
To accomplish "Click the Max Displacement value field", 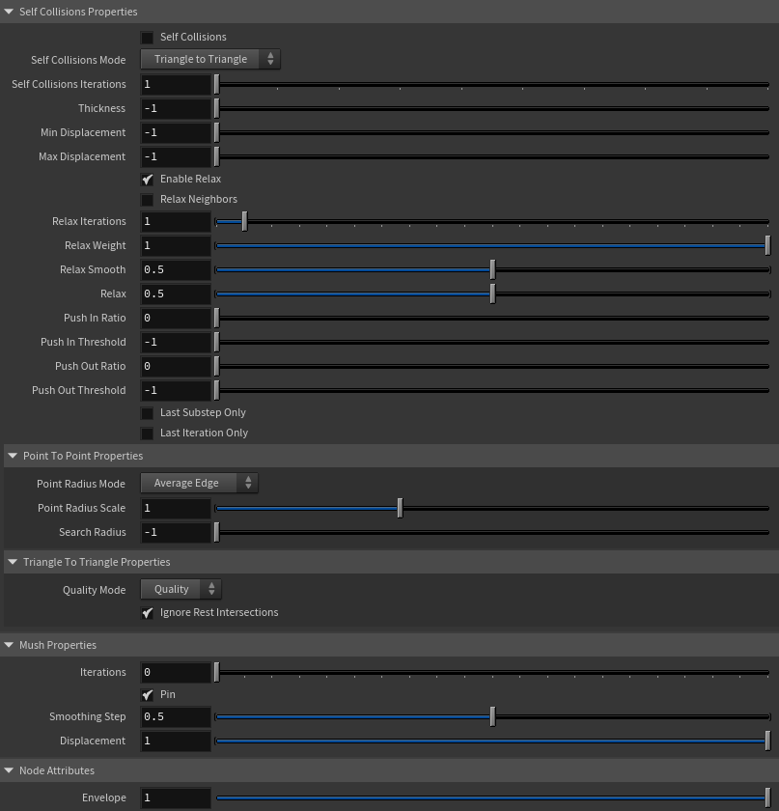I will 176,156.
